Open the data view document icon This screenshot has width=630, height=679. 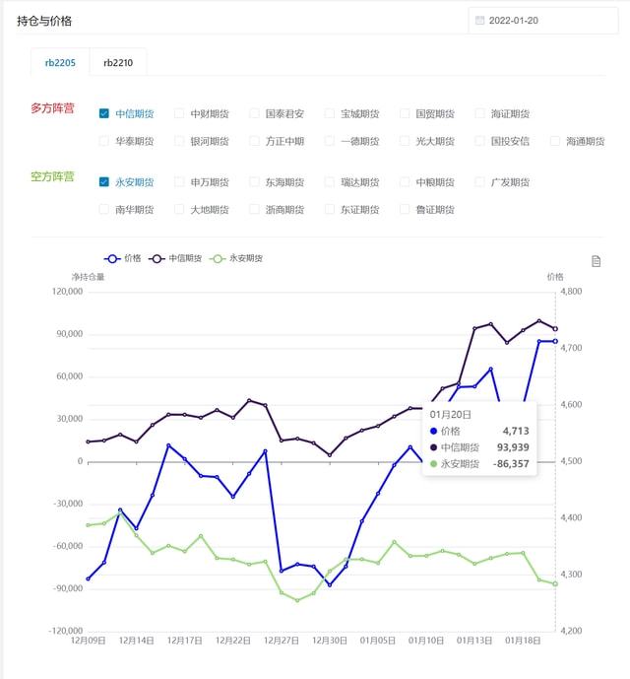(x=596, y=261)
